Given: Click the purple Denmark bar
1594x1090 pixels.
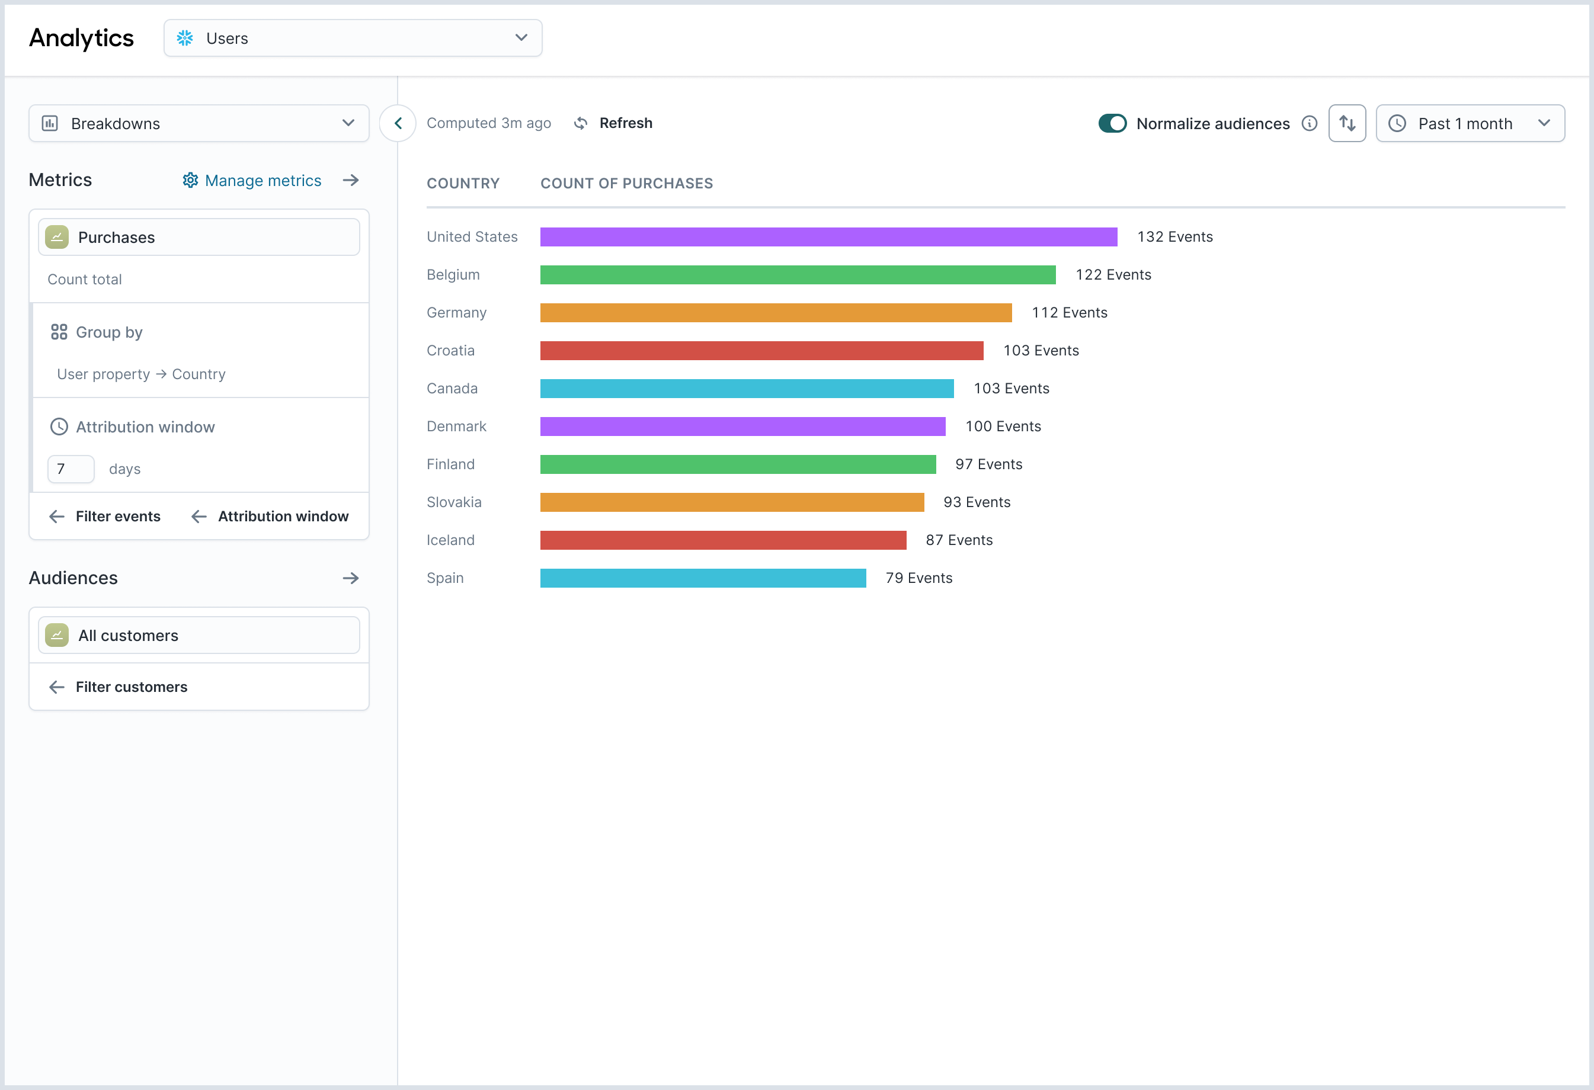Looking at the screenshot, I should (743, 427).
